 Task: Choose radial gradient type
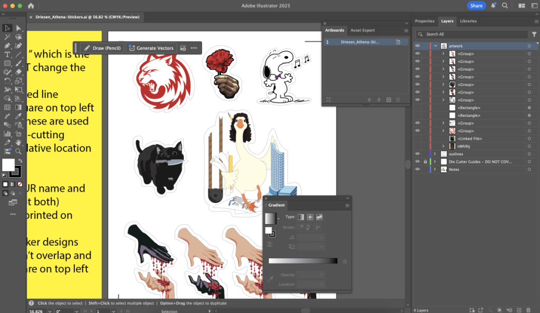click(x=310, y=217)
